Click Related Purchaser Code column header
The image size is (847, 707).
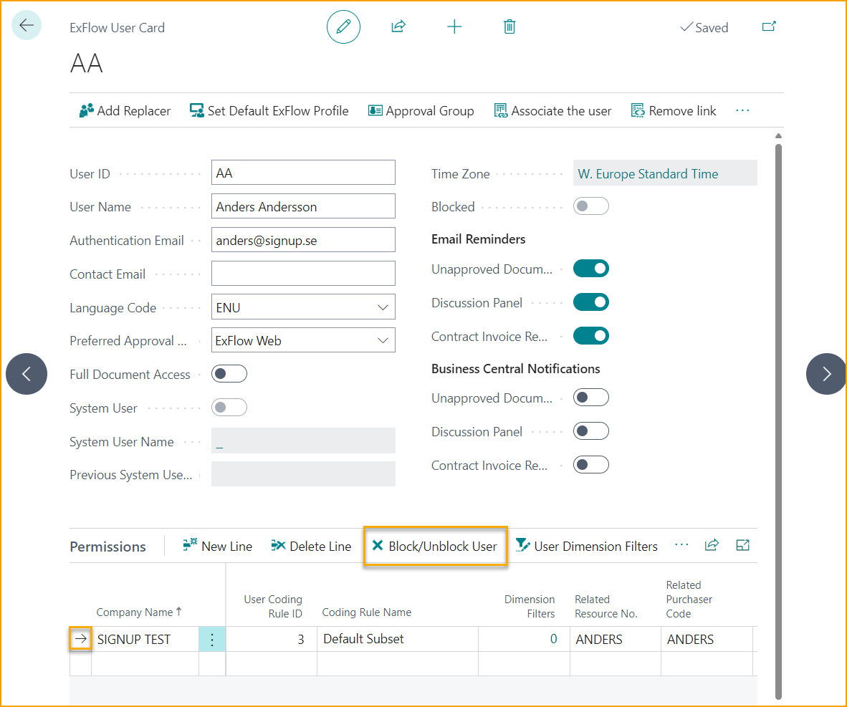tap(689, 599)
